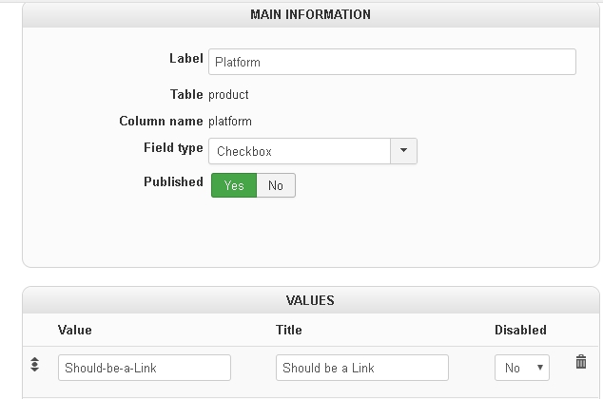
Task: Click the Value field with Should-be-a-Link
Action: (x=145, y=368)
